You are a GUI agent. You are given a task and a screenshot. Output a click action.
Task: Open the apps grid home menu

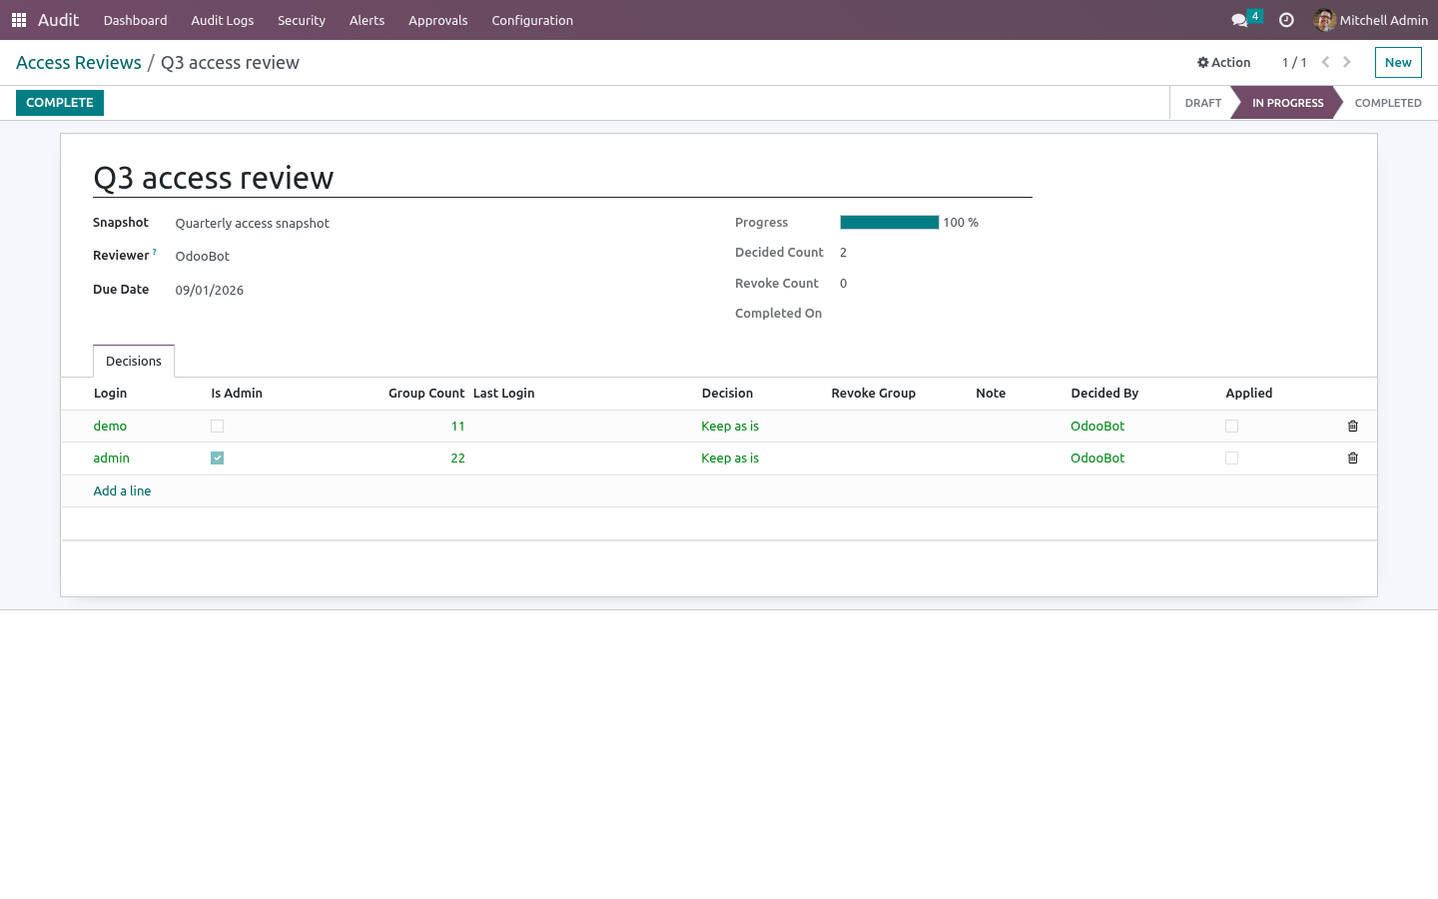tap(19, 20)
